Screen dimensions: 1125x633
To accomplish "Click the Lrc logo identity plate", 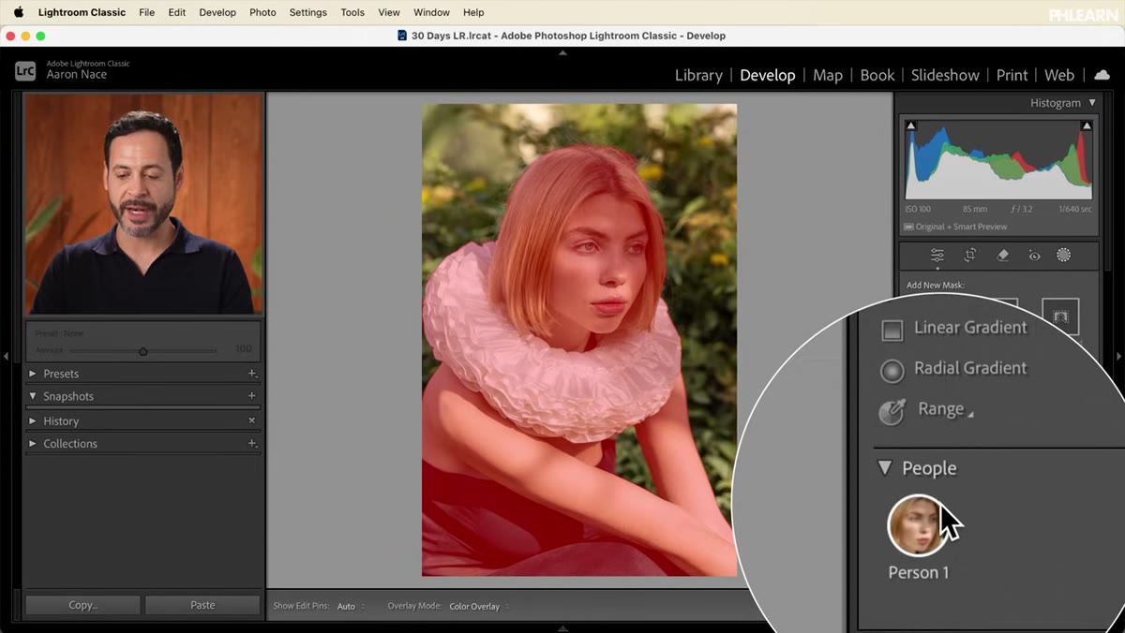I will (25, 70).
